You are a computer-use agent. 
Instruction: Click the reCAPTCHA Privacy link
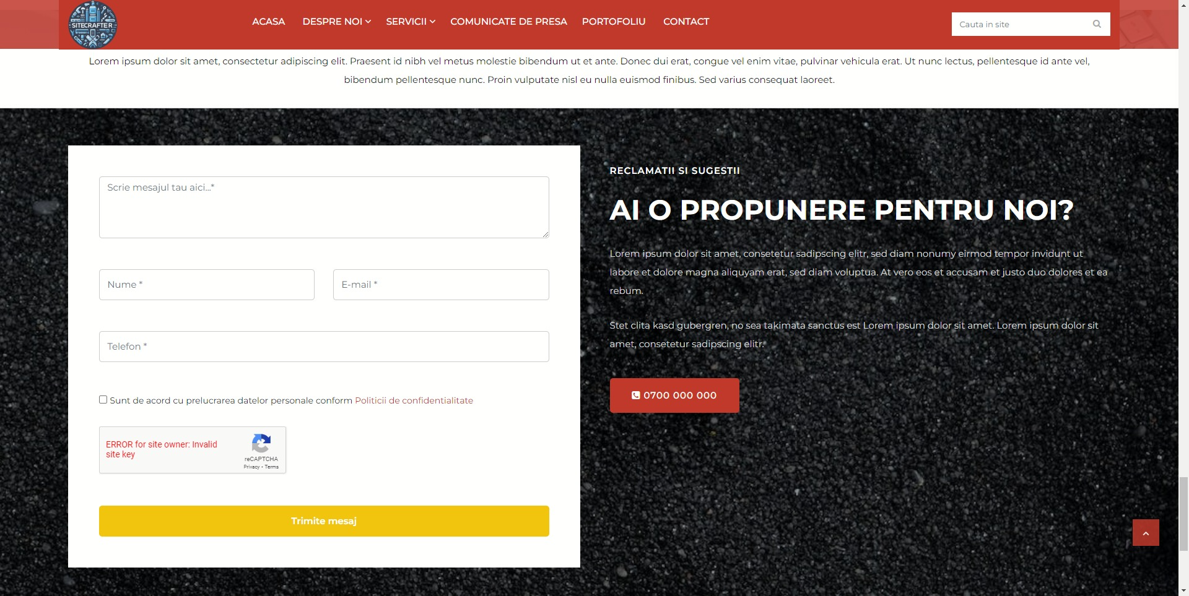(251, 467)
